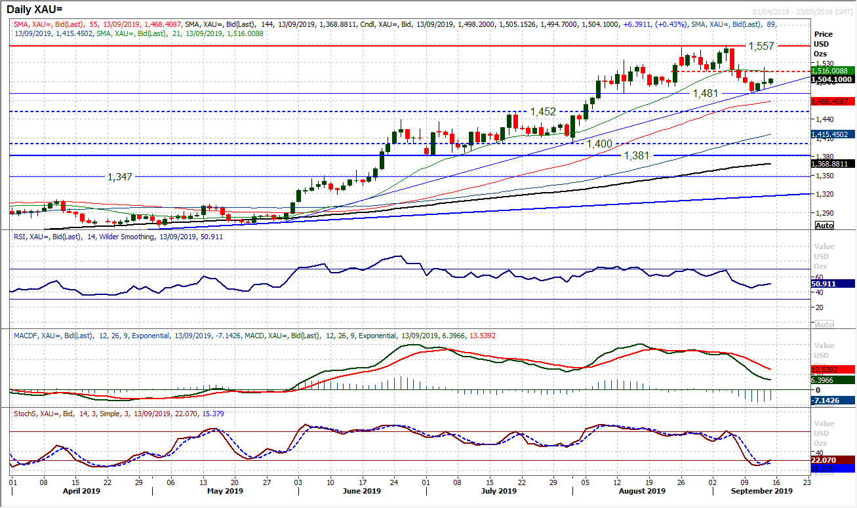Click the Auto scale button on RSI pane

click(824, 324)
